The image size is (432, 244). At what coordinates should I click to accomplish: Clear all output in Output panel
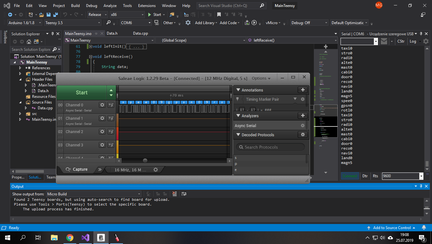click(174, 194)
